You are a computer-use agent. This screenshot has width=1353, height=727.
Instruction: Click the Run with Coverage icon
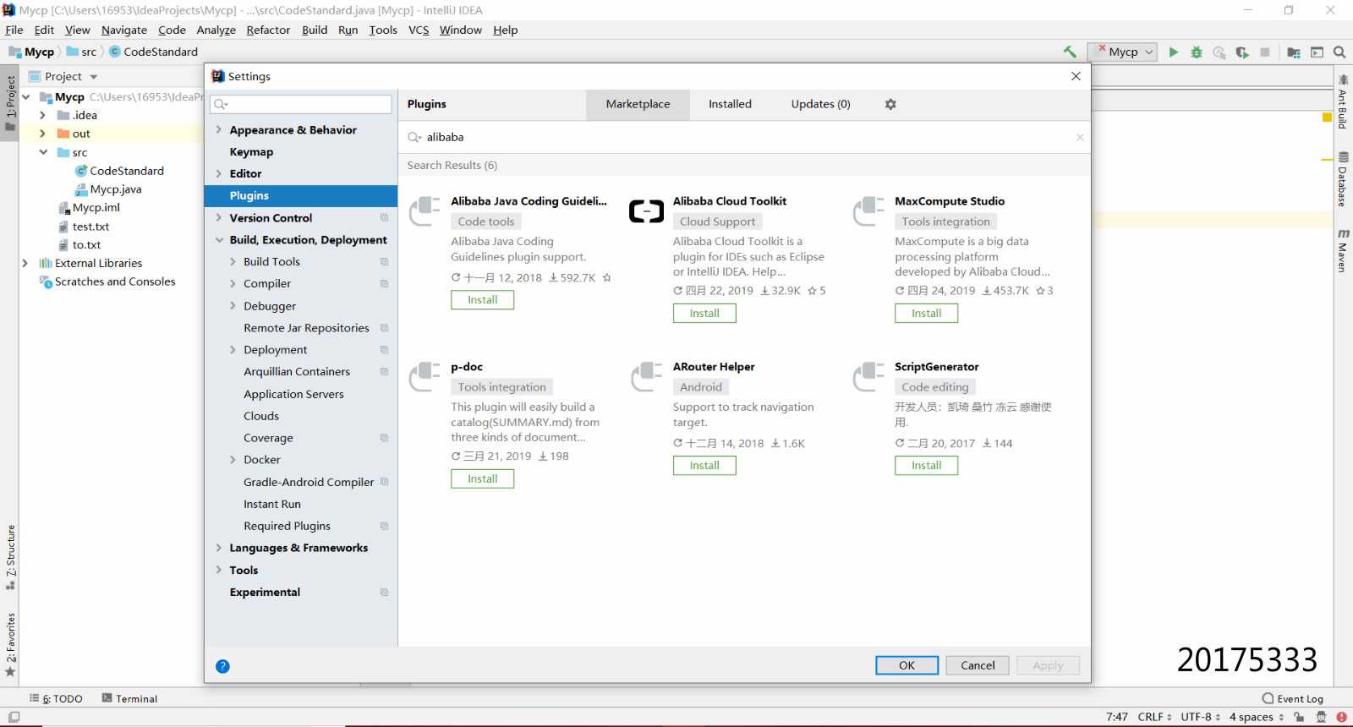click(1242, 52)
